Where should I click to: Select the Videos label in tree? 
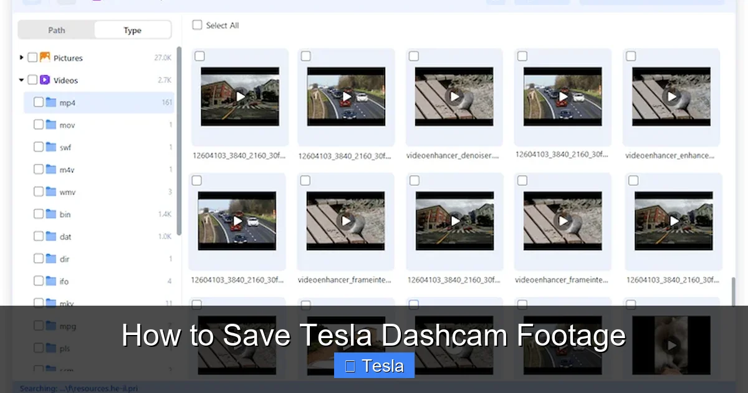coord(65,80)
